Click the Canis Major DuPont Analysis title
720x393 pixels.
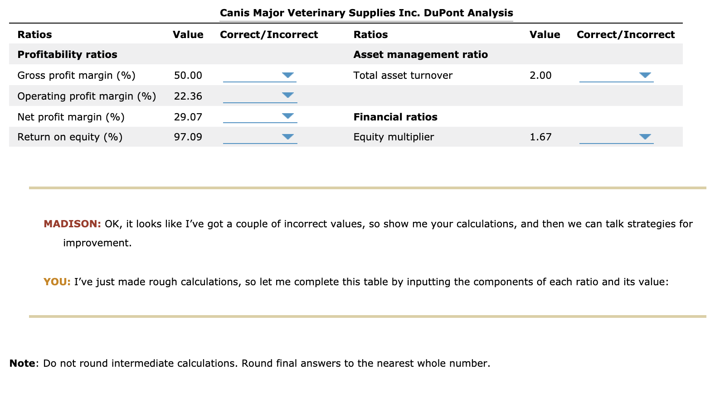(x=366, y=13)
